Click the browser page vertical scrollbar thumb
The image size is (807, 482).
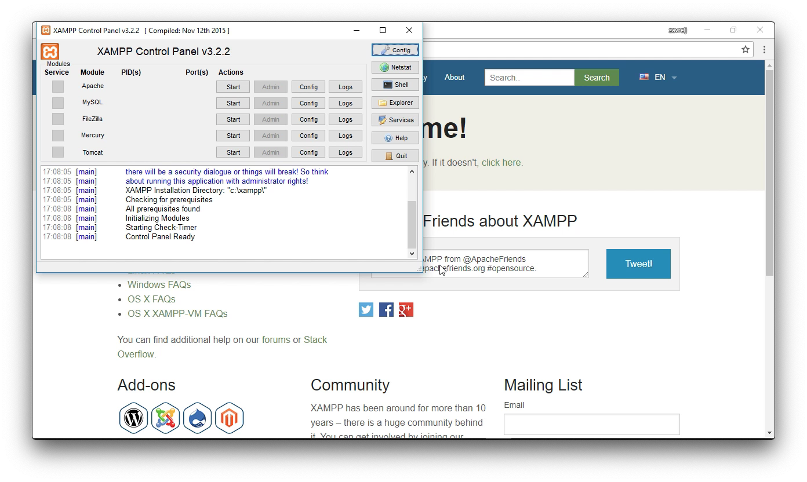770,173
